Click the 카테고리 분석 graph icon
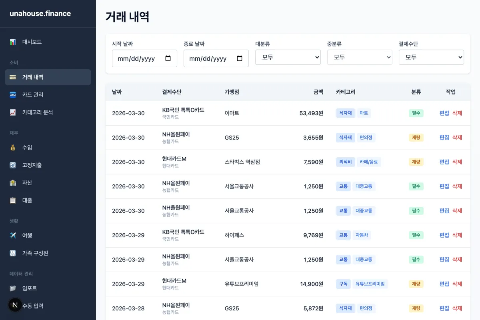 click(14, 112)
